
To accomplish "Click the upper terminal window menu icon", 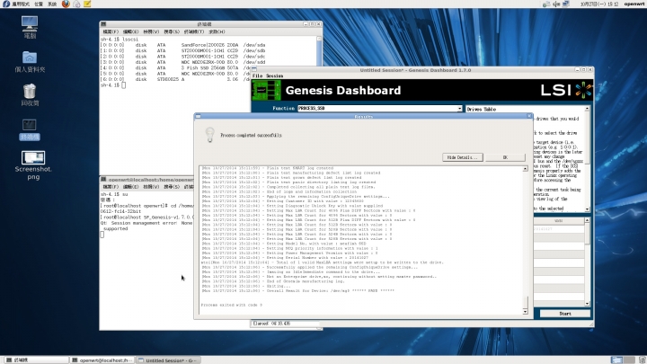I will pos(103,24).
